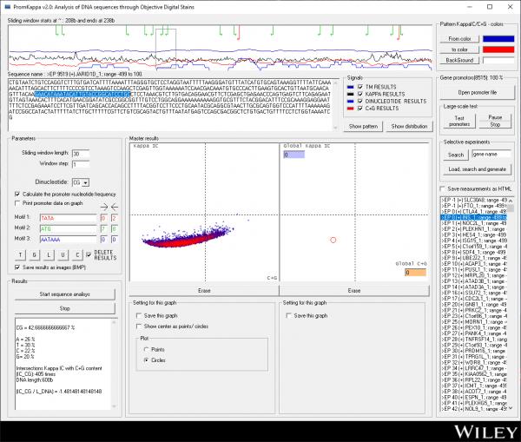This screenshot has height=442, width=521.
Task: Check Save this graph under global plot
Action: click(289, 316)
